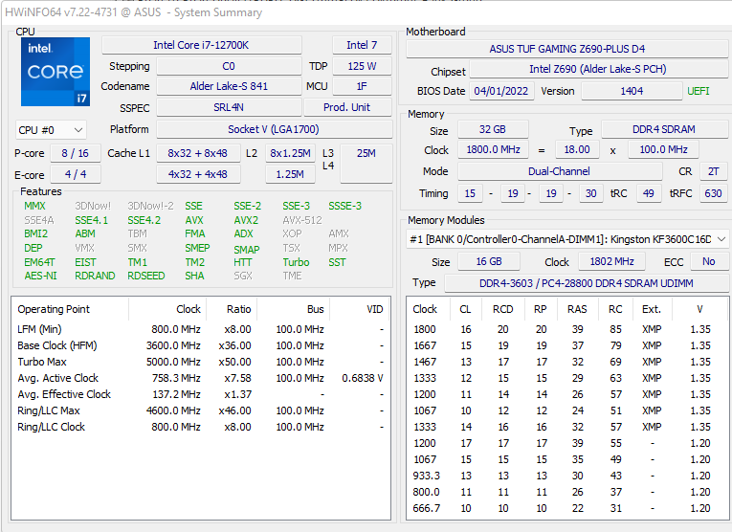This screenshot has height=532, width=732.
Task: Click the module clock 1802 MHz
Action: pos(612,261)
